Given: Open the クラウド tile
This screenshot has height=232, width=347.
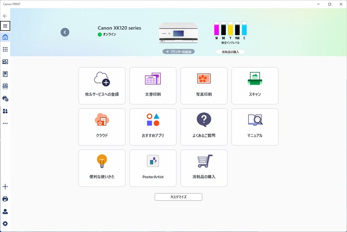Looking at the screenshot, I should click(x=102, y=127).
